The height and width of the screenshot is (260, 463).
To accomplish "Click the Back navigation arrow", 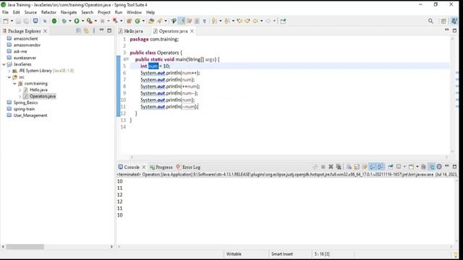I will (255, 21).
